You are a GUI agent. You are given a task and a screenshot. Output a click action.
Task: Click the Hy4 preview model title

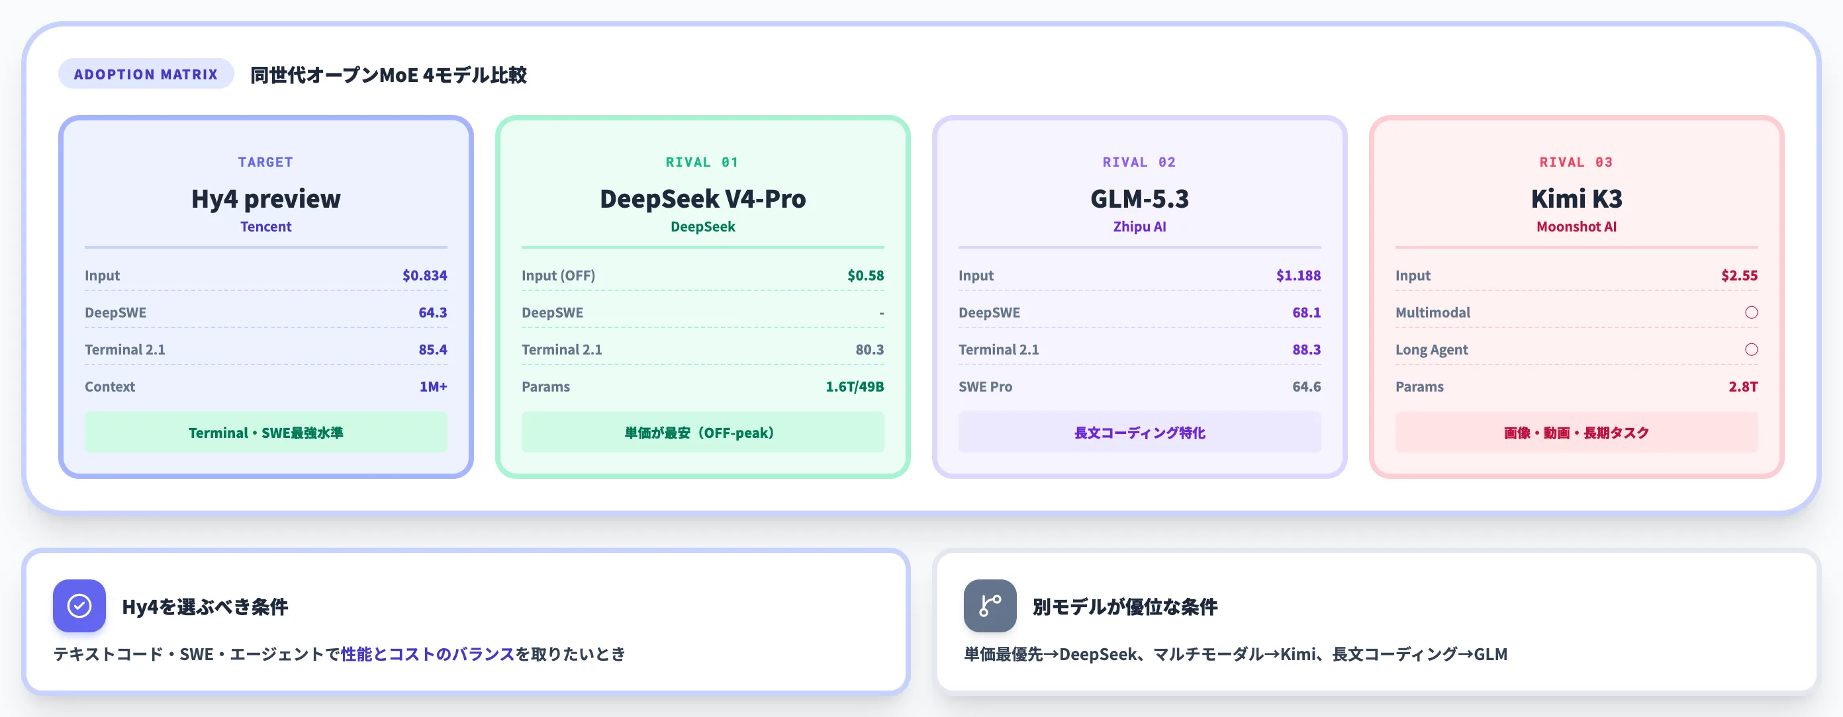265,198
